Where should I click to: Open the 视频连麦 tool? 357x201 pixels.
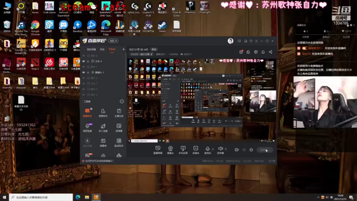[x=87, y=128]
